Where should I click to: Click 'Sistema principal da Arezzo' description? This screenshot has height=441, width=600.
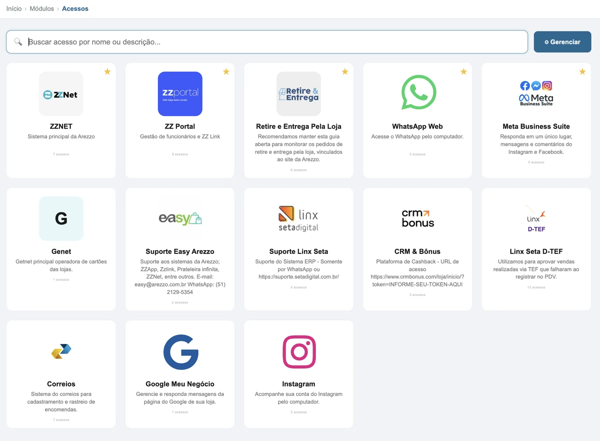click(61, 136)
